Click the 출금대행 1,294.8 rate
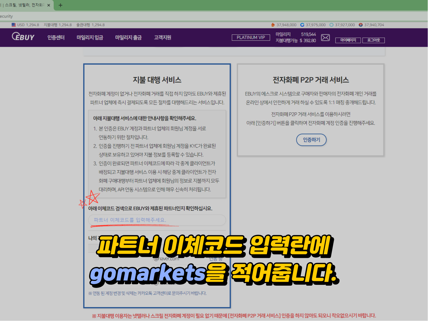428x321 pixels. 91,25
